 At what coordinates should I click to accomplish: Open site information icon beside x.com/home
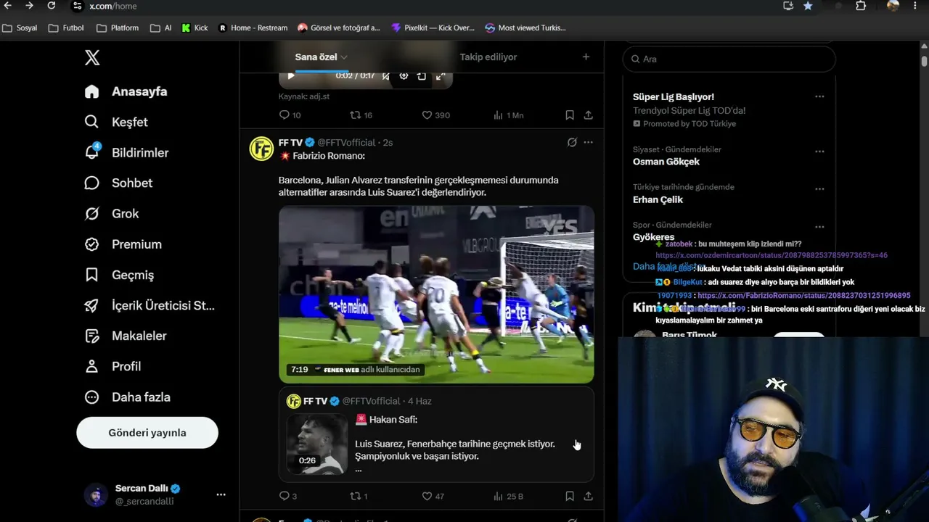pyautogui.click(x=77, y=6)
